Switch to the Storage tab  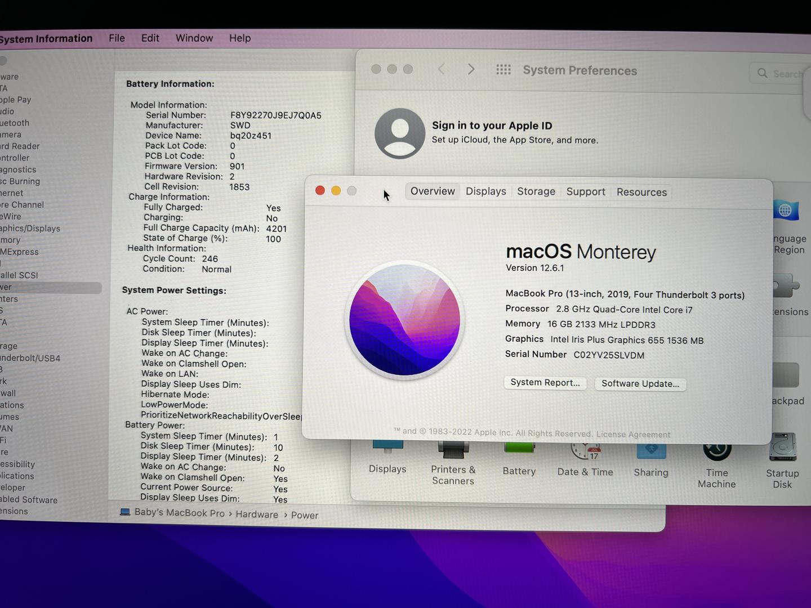(536, 191)
